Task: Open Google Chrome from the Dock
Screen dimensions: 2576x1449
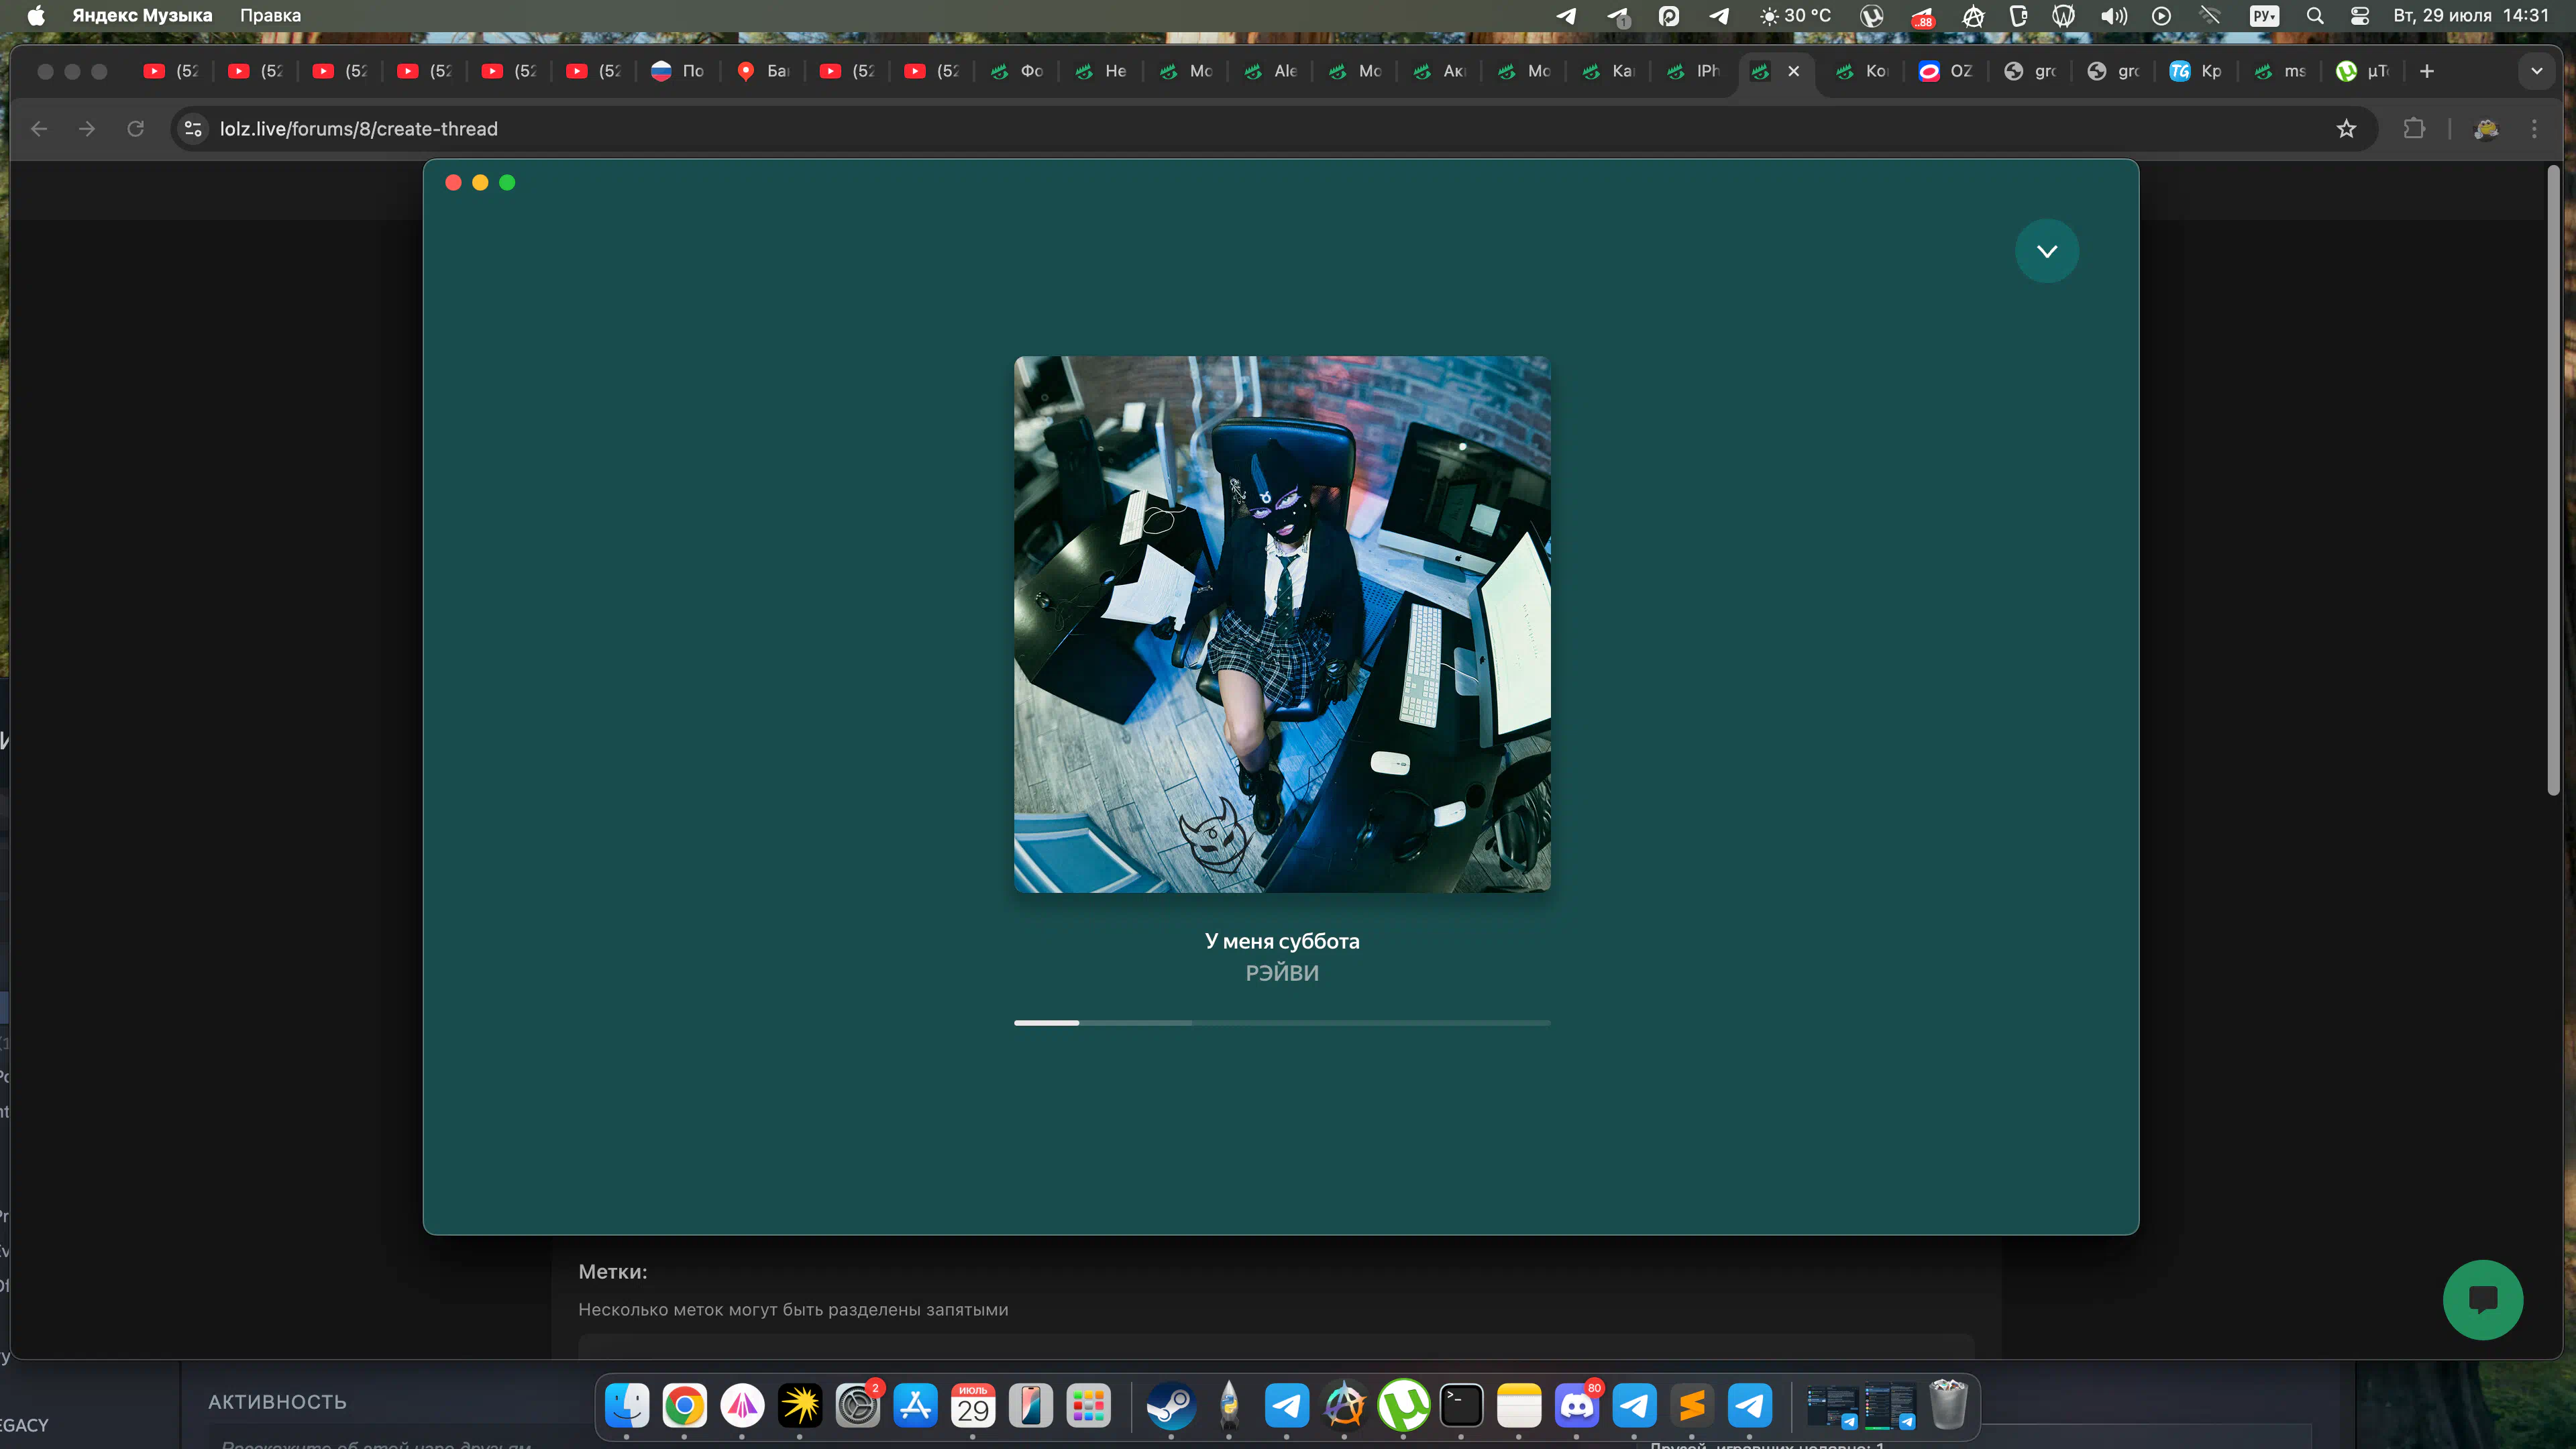Action: (x=684, y=1405)
